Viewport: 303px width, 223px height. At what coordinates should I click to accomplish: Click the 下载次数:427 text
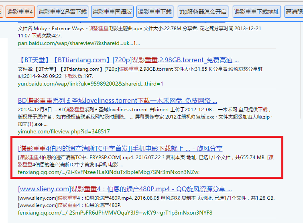(47, 36)
